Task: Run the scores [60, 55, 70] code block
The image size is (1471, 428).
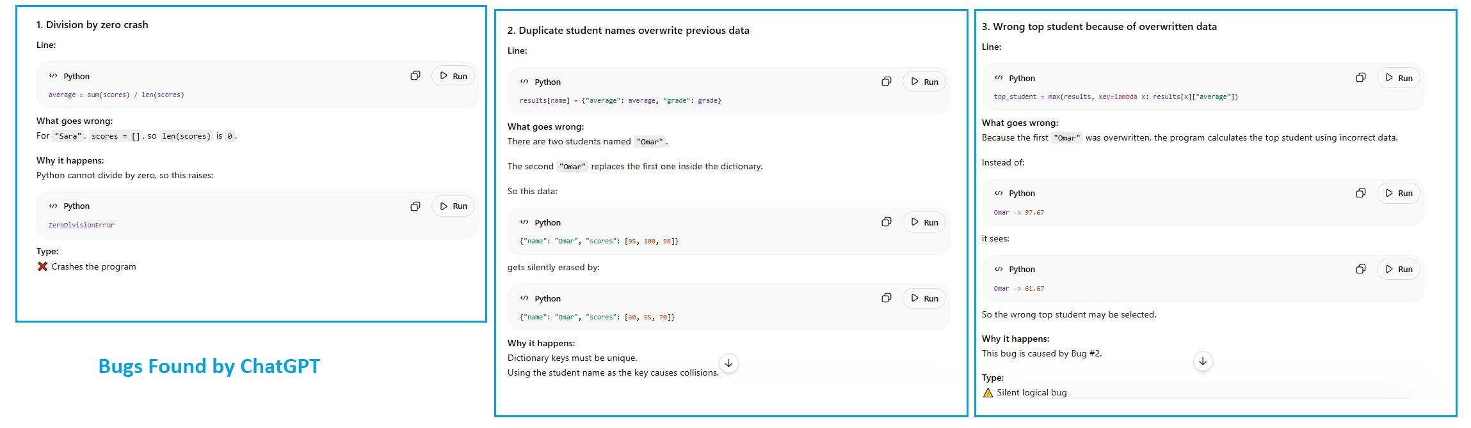Action: (924, 298)
